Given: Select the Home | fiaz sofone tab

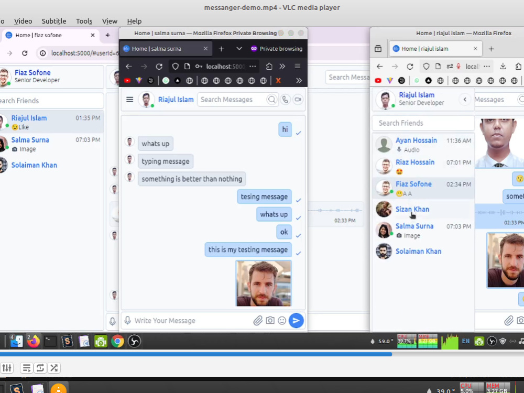Looking at the screenshot, I should click(x=50, y=35).
